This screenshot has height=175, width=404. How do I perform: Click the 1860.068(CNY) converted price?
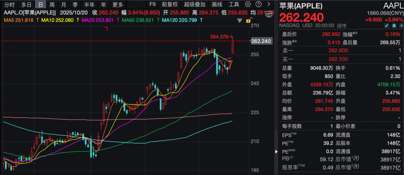coord(385,13)
